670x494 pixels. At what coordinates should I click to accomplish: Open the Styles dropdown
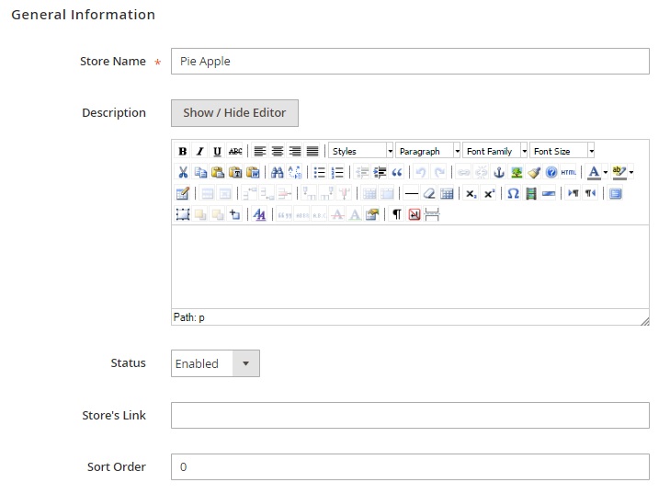pos(361,151)
